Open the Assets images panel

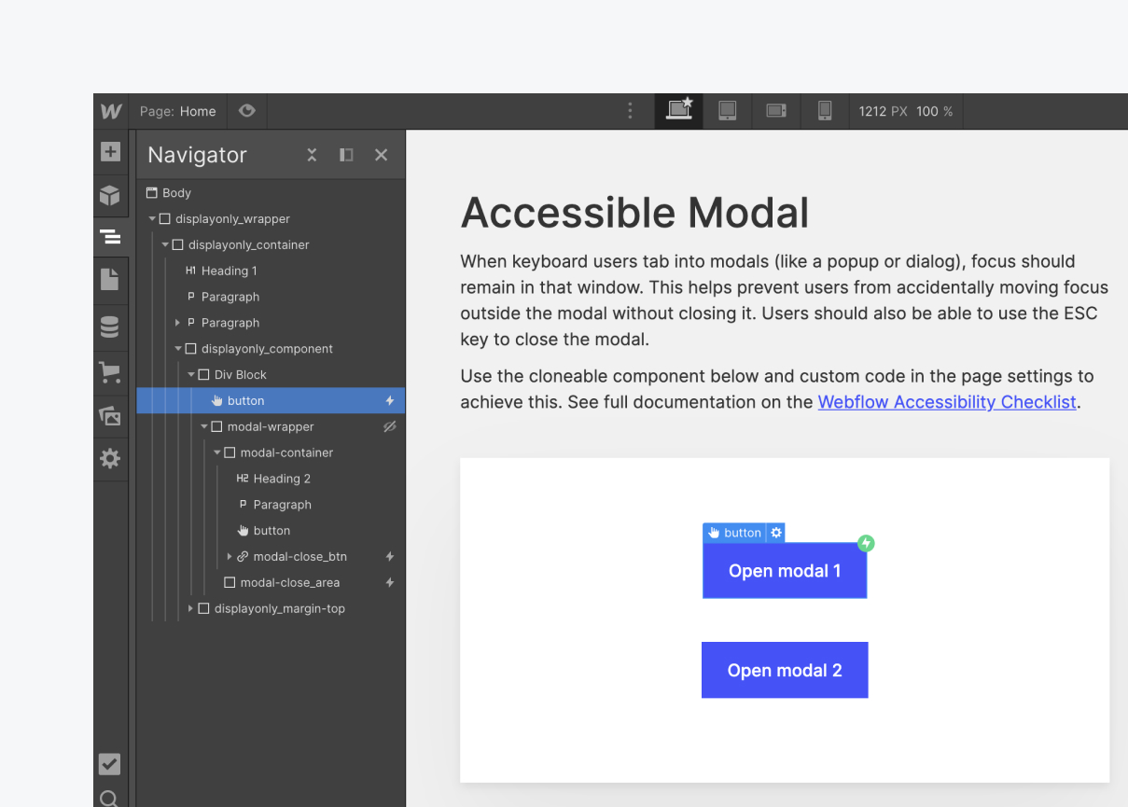[110, 416]
